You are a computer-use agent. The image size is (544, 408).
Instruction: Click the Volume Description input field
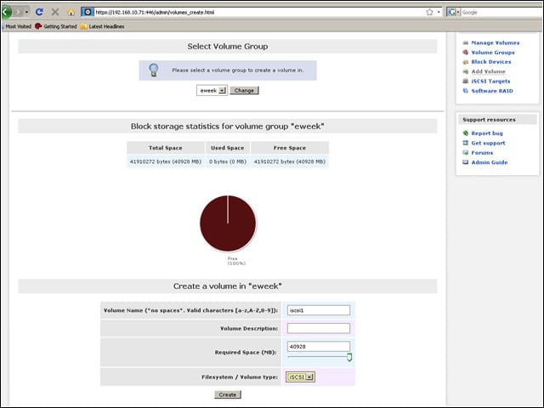click(x=319, y=329)
